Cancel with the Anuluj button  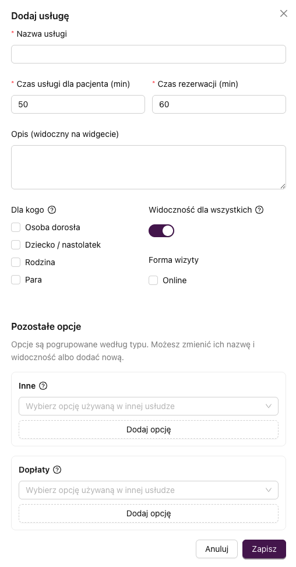click(x=217, y=549)
